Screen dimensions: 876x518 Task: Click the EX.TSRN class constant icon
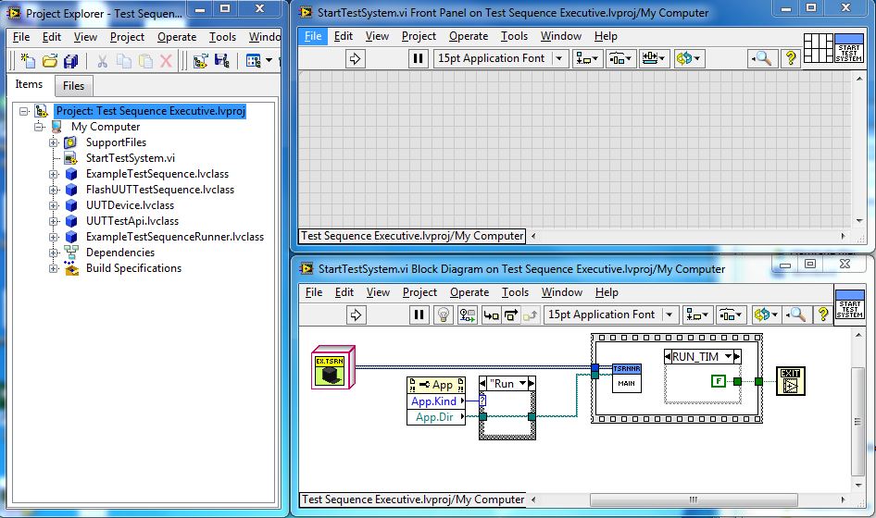tap(331, 368)
